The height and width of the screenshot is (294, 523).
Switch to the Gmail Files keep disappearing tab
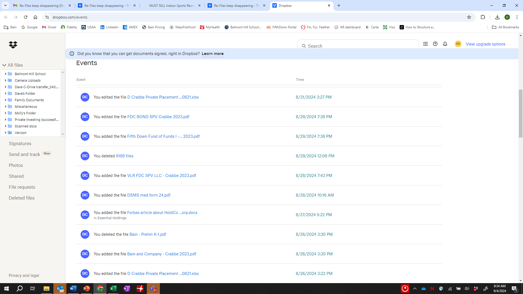(42, 5)
